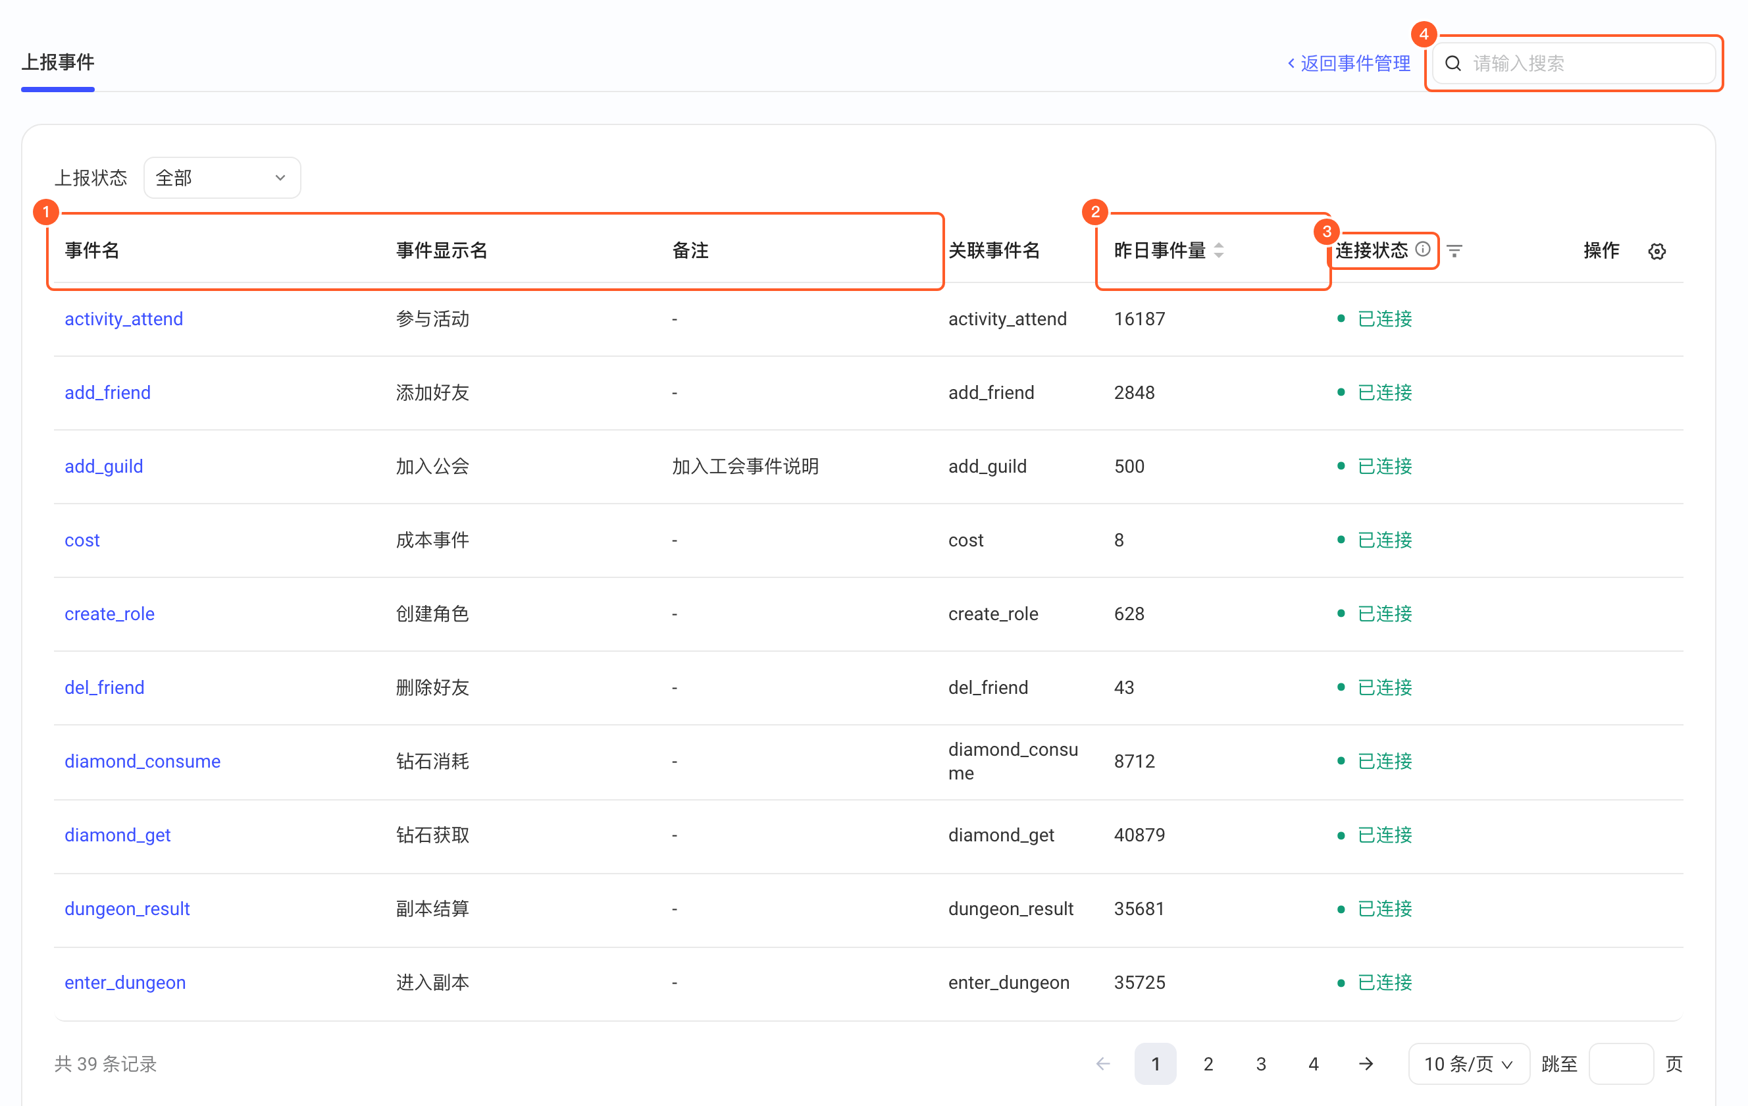Open the dungeon_result event link

coord(127,908)
